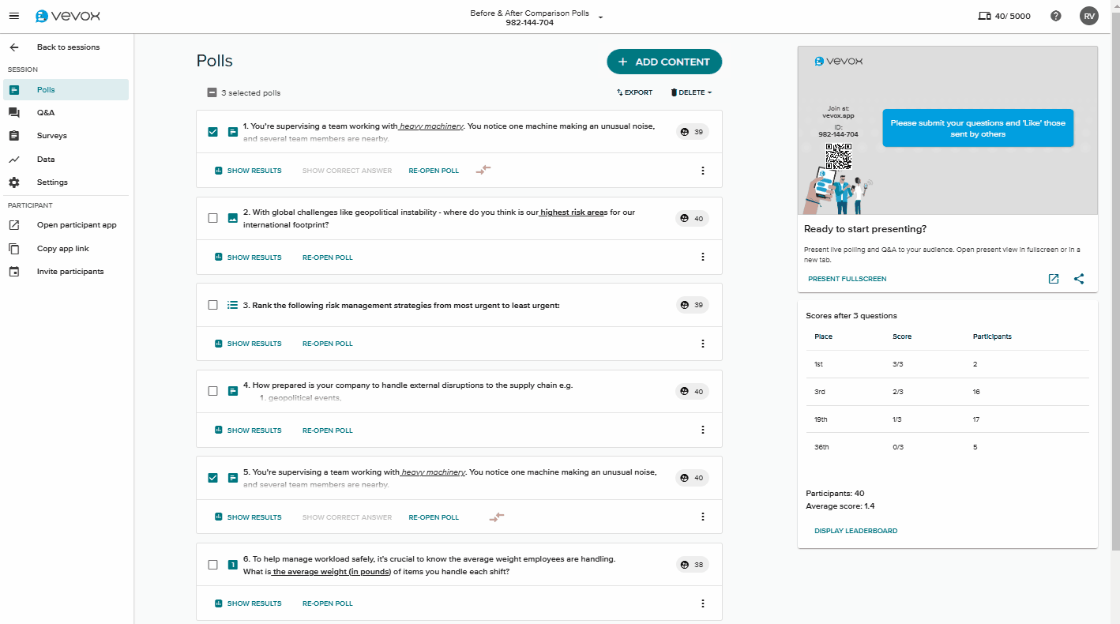Click the page vertical scrollbar
The image size is (1120, 624).
click(1114, 276)
